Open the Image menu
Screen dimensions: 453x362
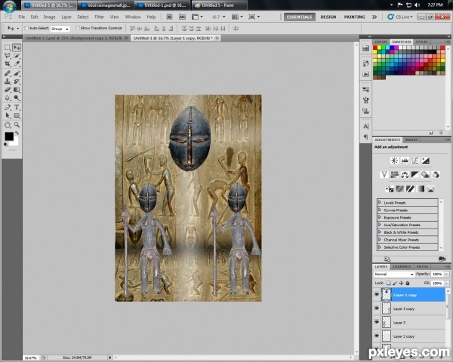49,17
